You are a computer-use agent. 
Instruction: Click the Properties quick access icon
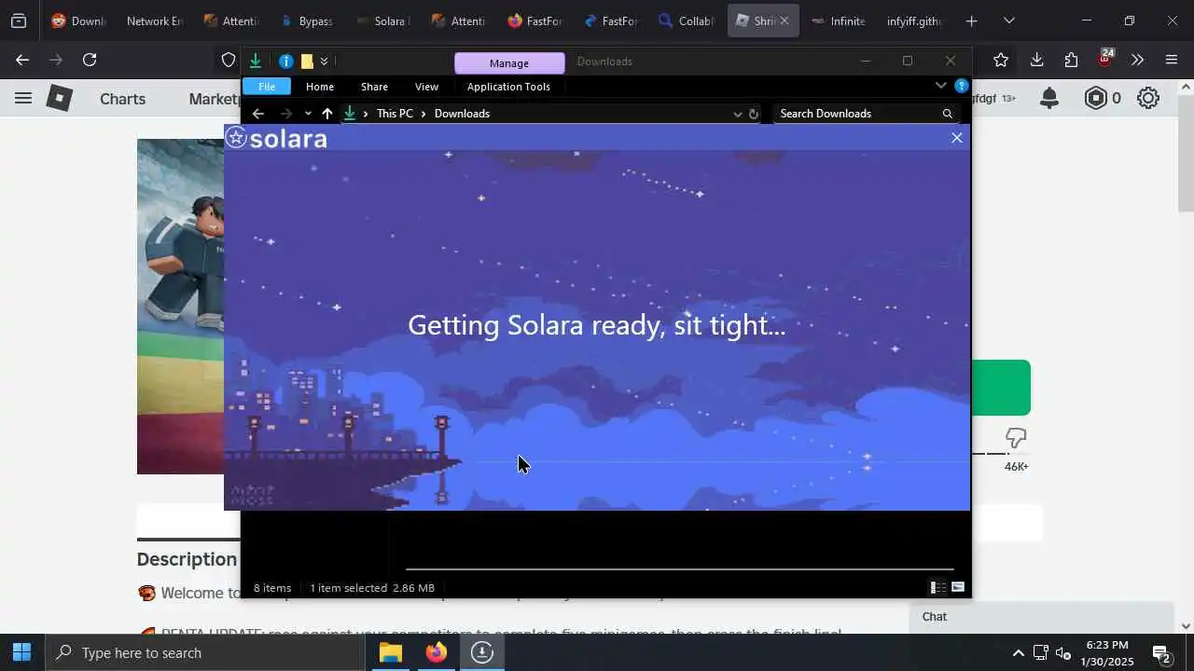(x=286, y=62)
